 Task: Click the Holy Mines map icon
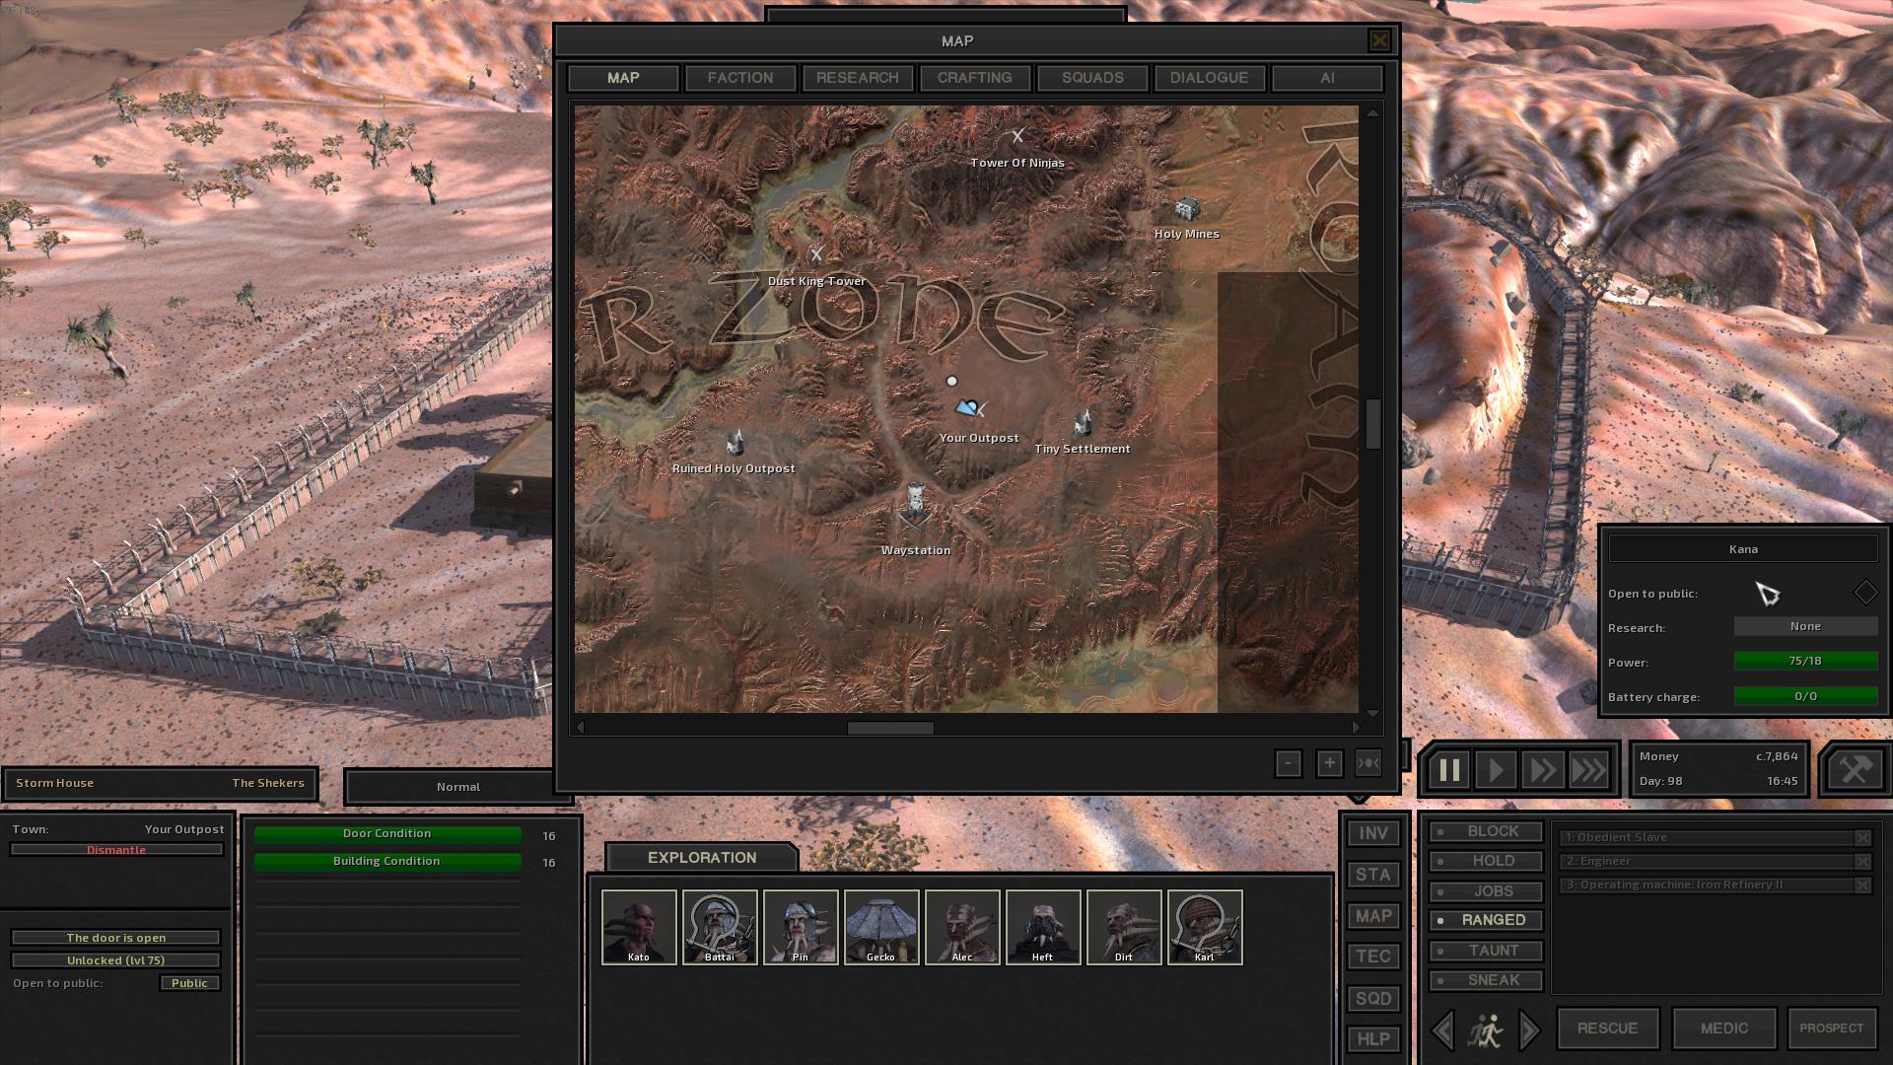tap(1187, 209)
